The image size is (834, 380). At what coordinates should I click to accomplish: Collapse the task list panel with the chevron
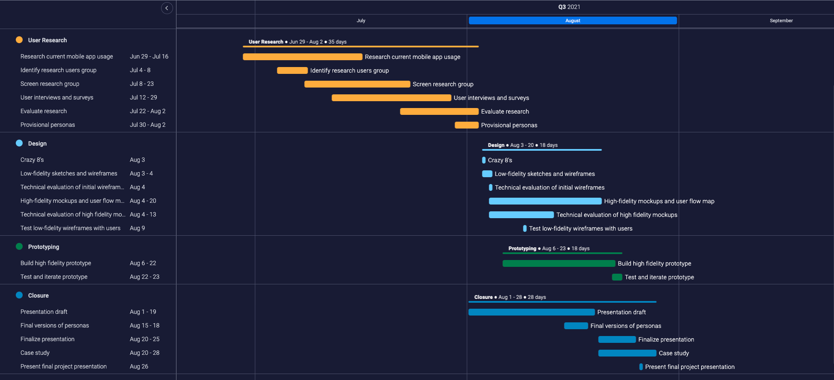click(167, 8)
